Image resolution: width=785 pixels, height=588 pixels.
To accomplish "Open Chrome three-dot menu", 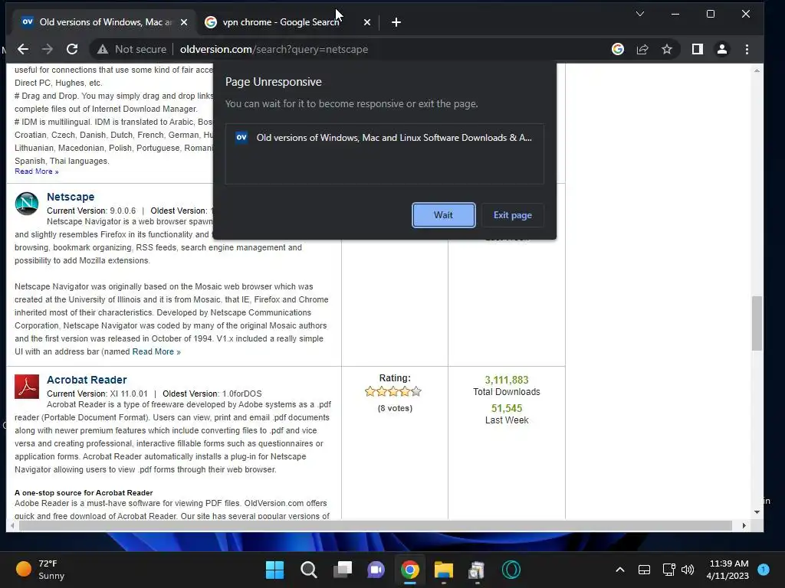I will point(747,49).
